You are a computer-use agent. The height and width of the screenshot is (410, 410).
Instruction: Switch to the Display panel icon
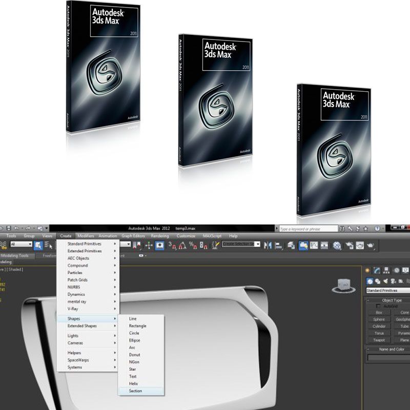[x=405, y=271]
